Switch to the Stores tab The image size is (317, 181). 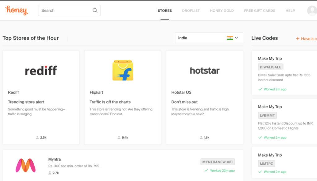[165, 10]
